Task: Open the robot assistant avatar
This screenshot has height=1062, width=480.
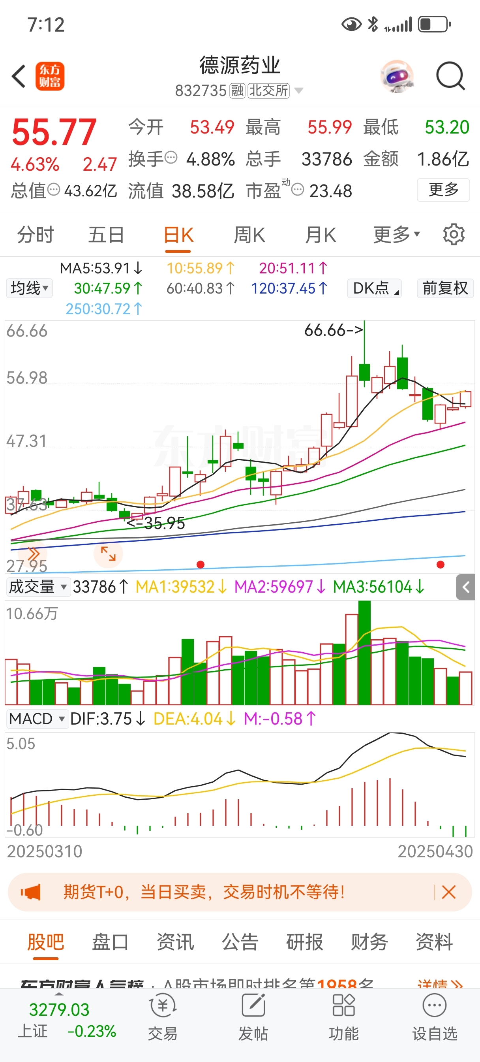Action: coord(397,76)
